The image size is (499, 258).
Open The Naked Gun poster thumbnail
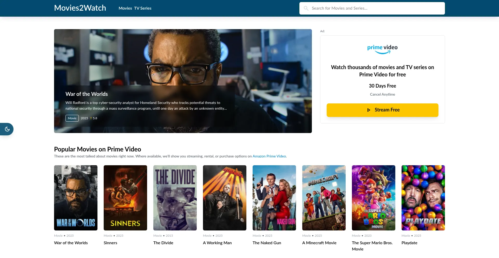(x=274, y=198)
